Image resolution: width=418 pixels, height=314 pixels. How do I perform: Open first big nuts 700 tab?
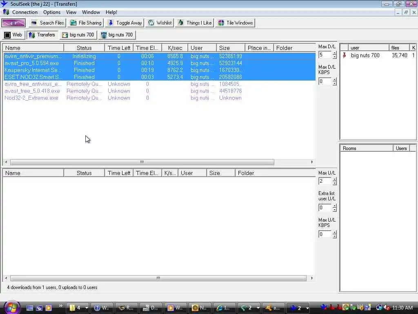click(x=78, y=35)
